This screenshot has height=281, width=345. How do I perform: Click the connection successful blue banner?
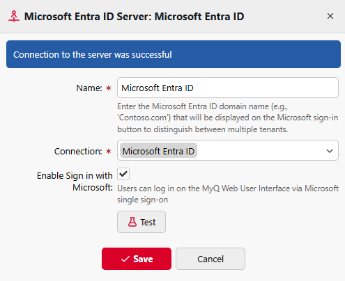click(x=174, y=54)
